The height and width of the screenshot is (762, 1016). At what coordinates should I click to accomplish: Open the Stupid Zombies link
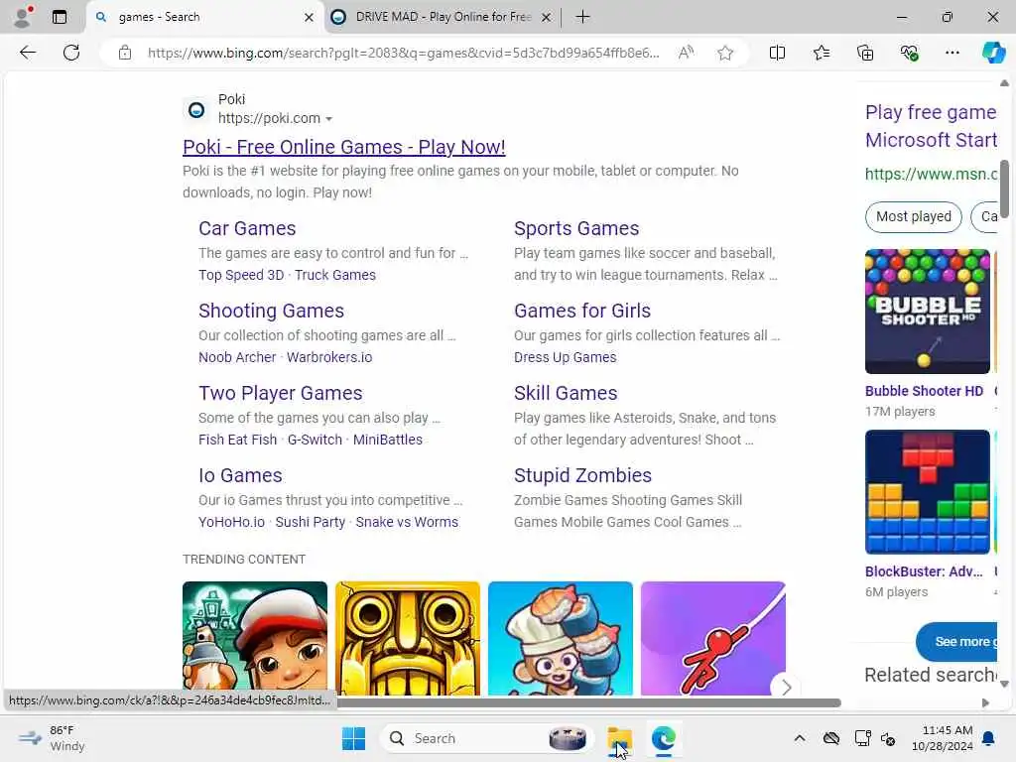(x=582, y=475)
